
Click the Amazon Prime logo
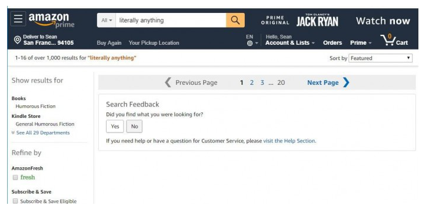pos(51,20)
